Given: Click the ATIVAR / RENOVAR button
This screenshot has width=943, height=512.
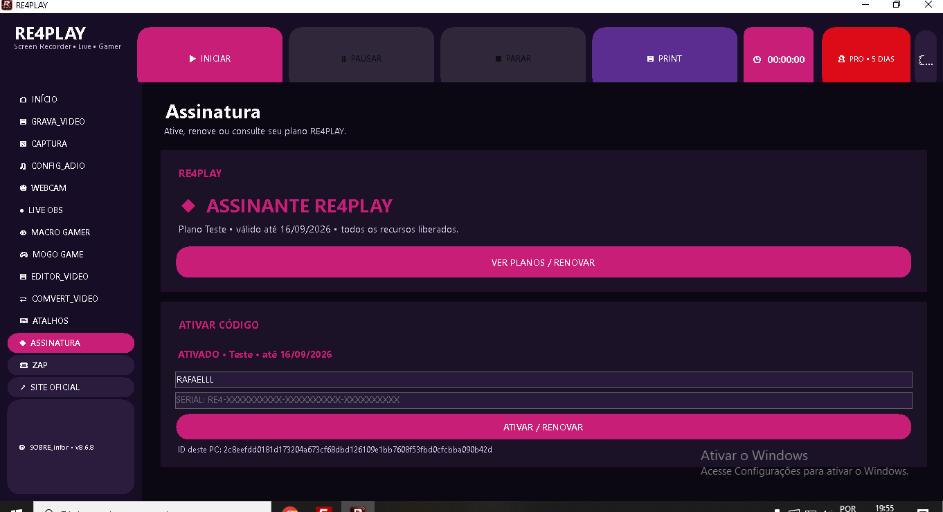Looking at the screenshot, I should 544,427.
